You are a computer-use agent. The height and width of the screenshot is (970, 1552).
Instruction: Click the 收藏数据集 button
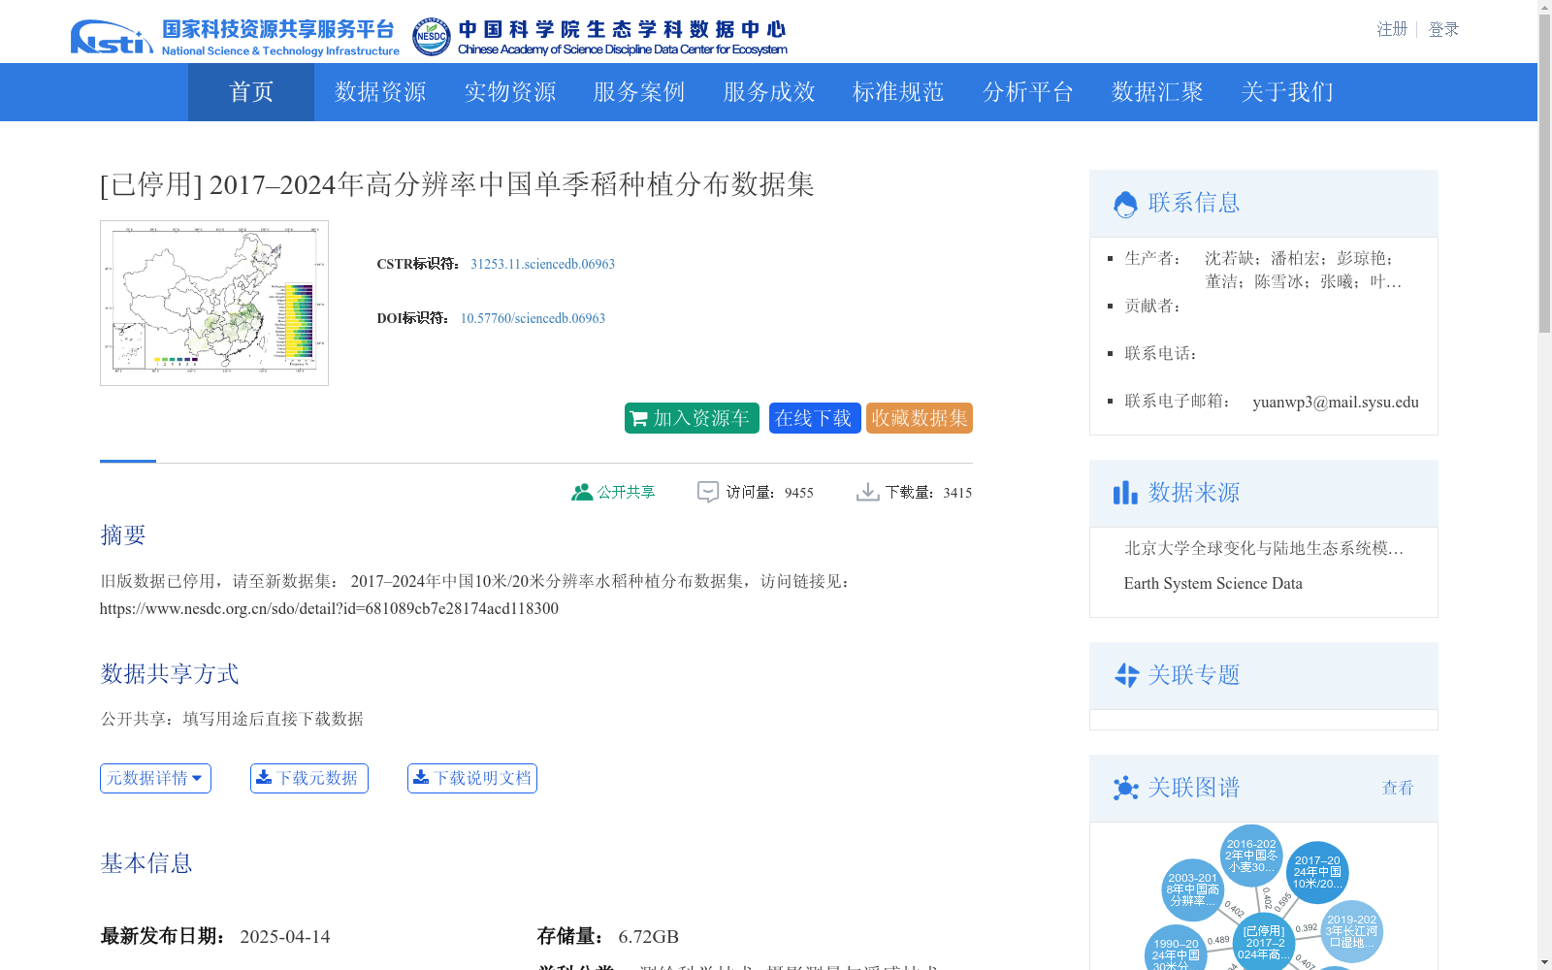point(920,418)
